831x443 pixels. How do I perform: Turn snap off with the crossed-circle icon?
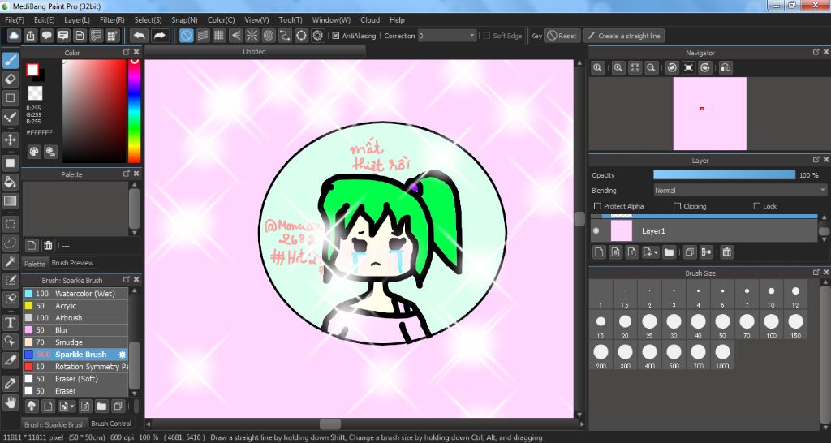click(x=186, y=36)
